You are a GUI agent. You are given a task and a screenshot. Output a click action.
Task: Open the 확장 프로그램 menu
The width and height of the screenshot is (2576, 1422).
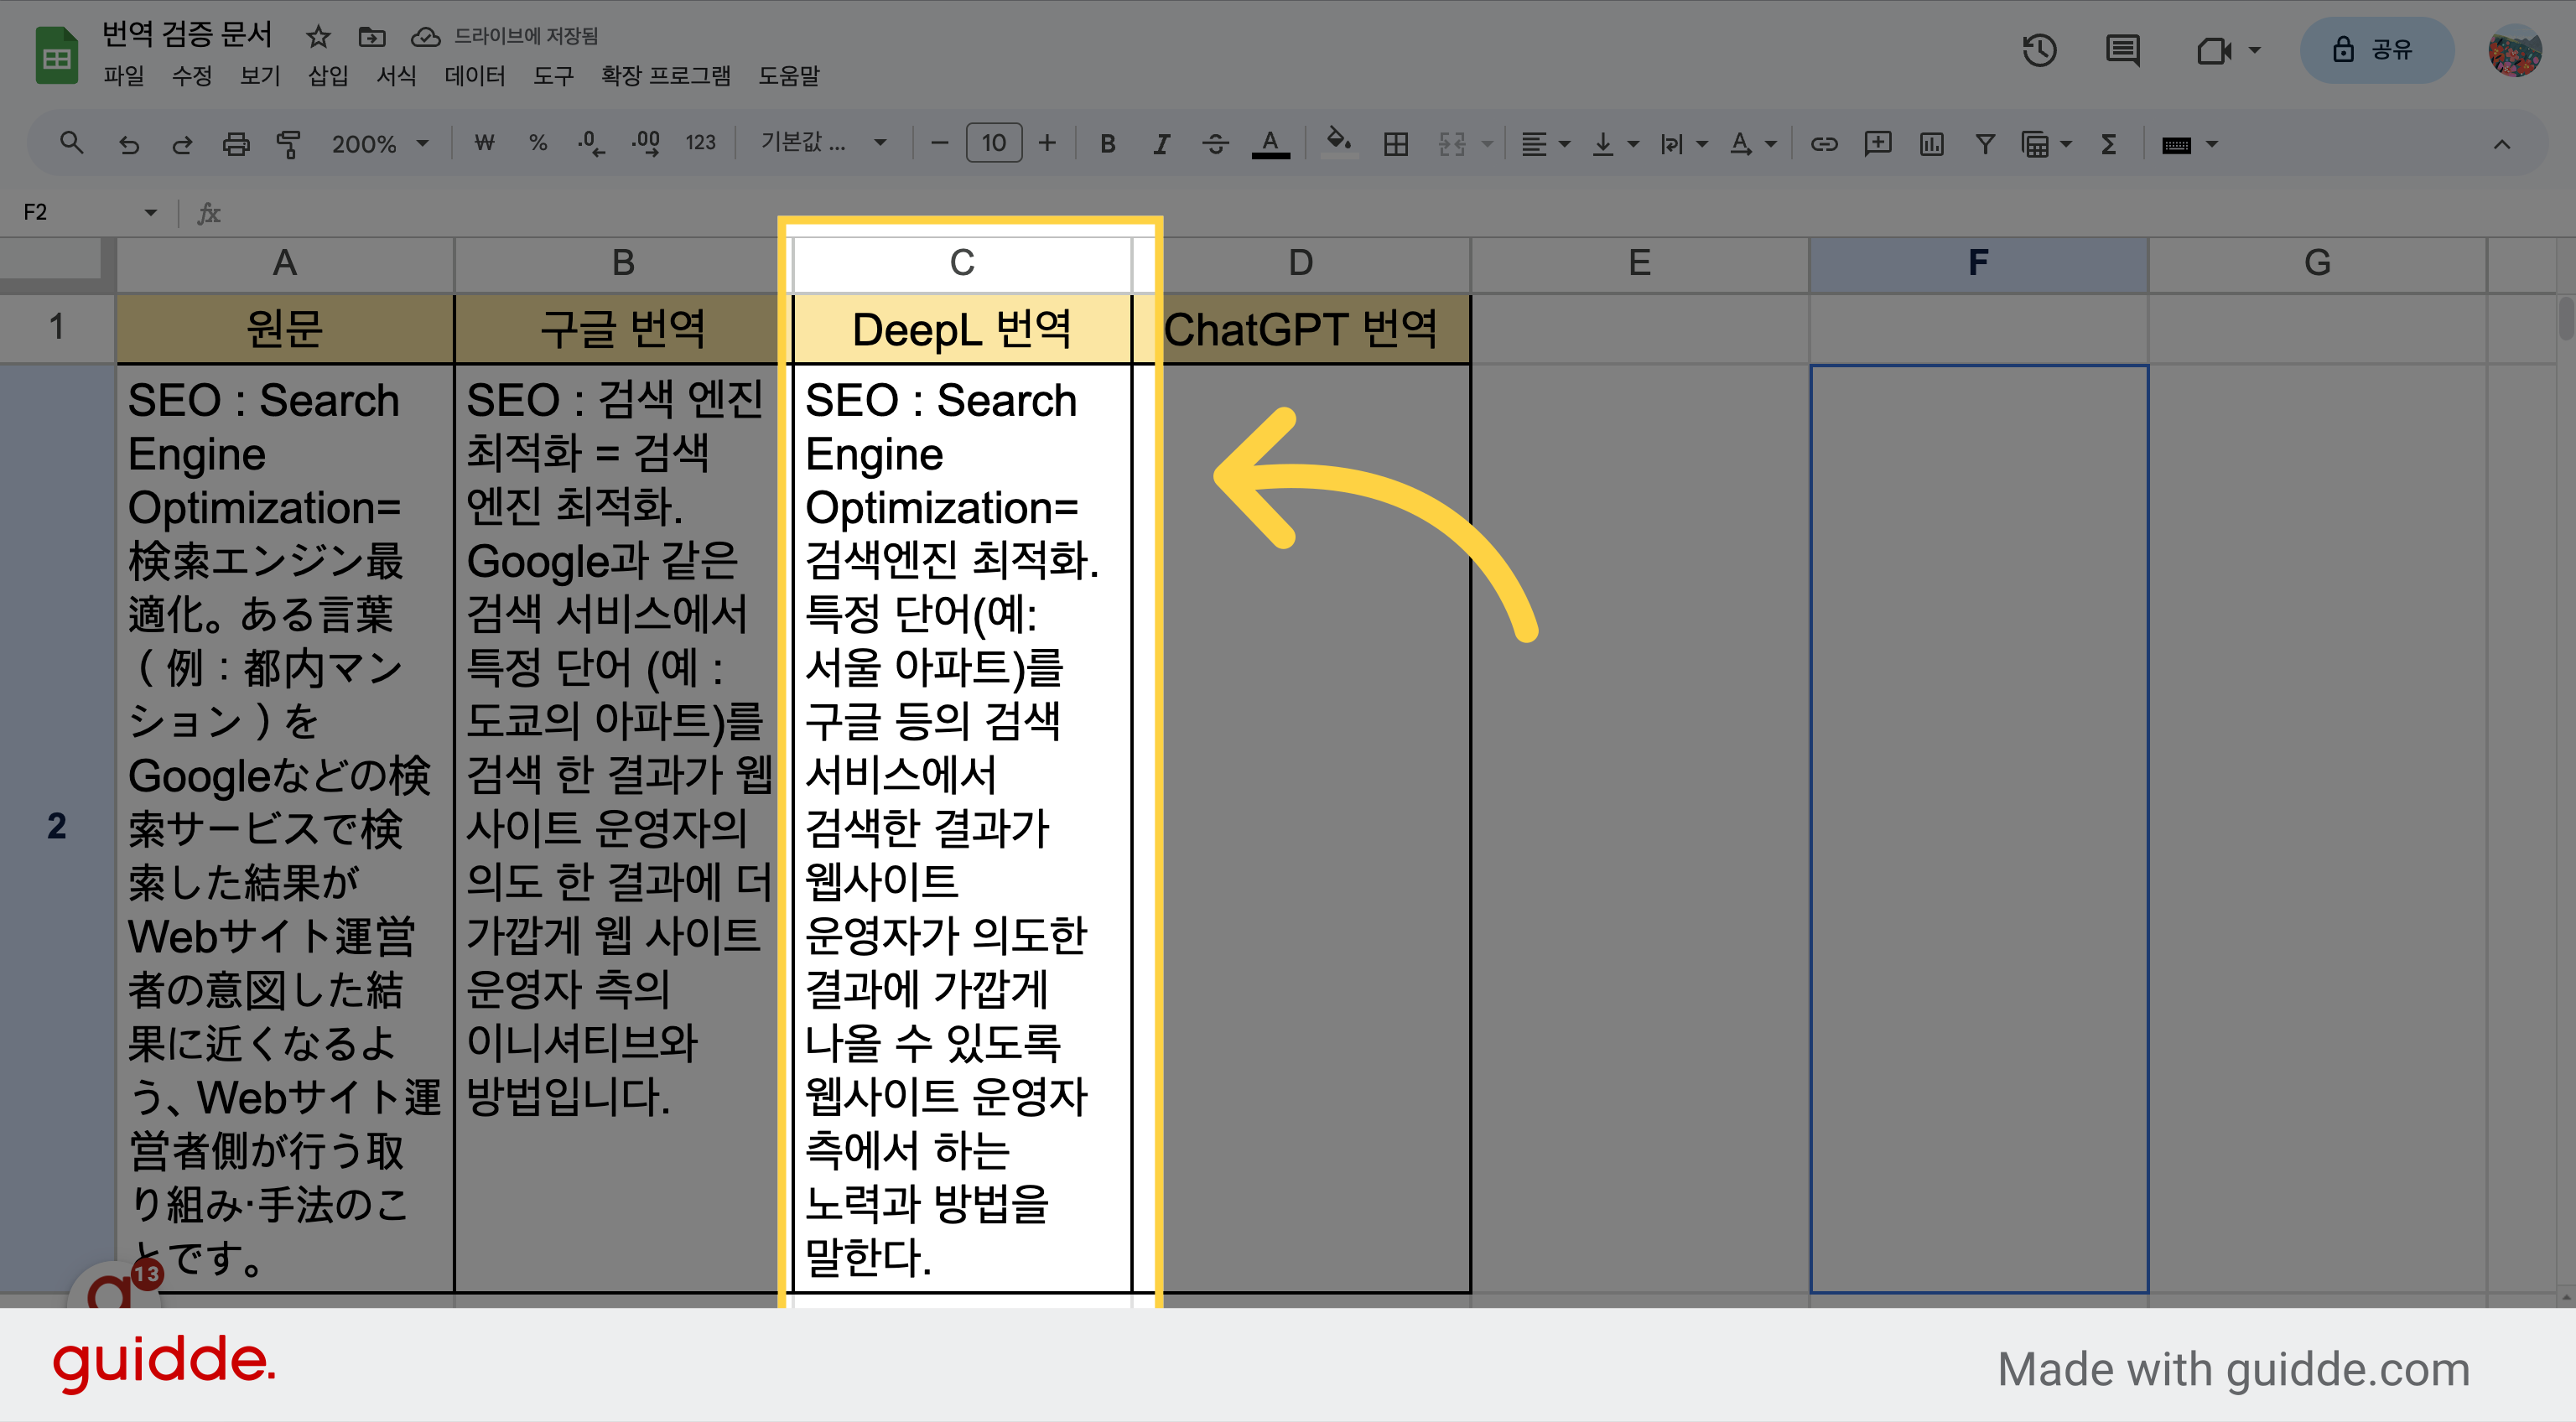click(x=665, y=76)
